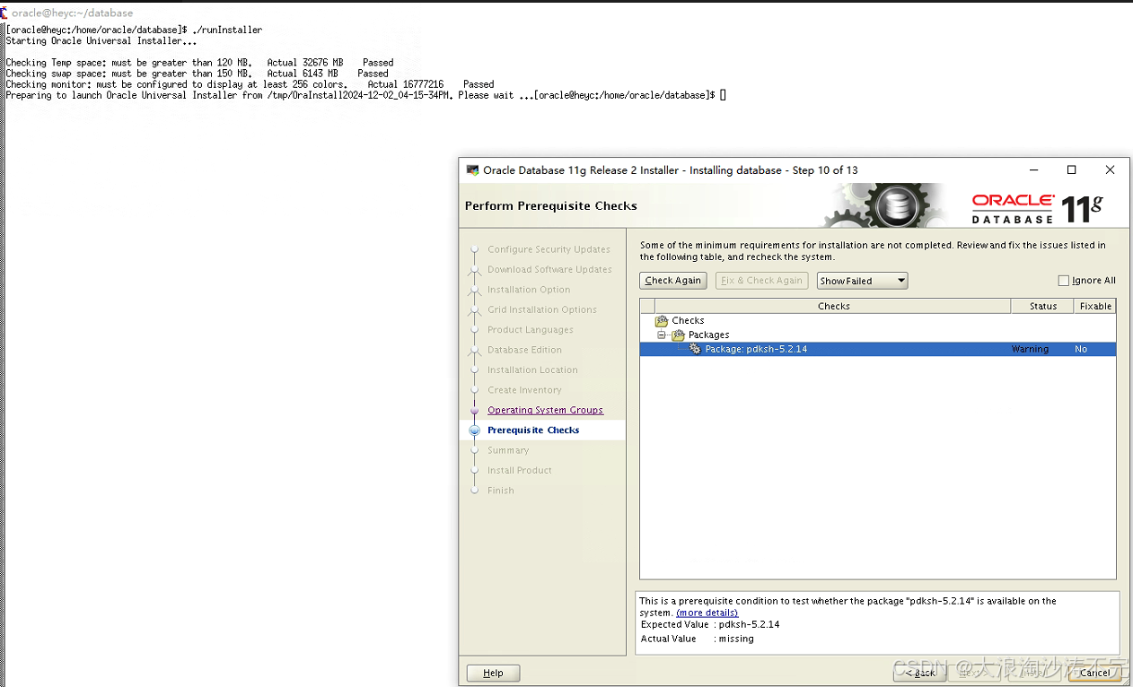Go Back to the previous installer step
This screenshot has height=687, width=1133.
click(920, 673)
